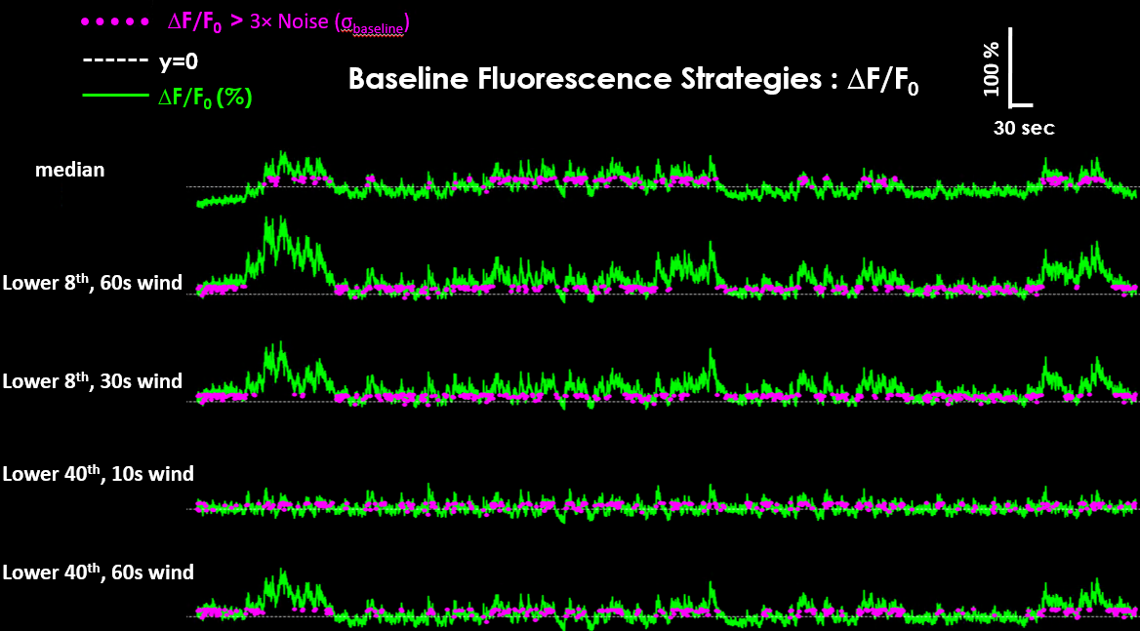Image resolution: width=1140 pixels, height=631 pixels.
Task: Click the "y=0" legend entry
Action: coord(178,61)
